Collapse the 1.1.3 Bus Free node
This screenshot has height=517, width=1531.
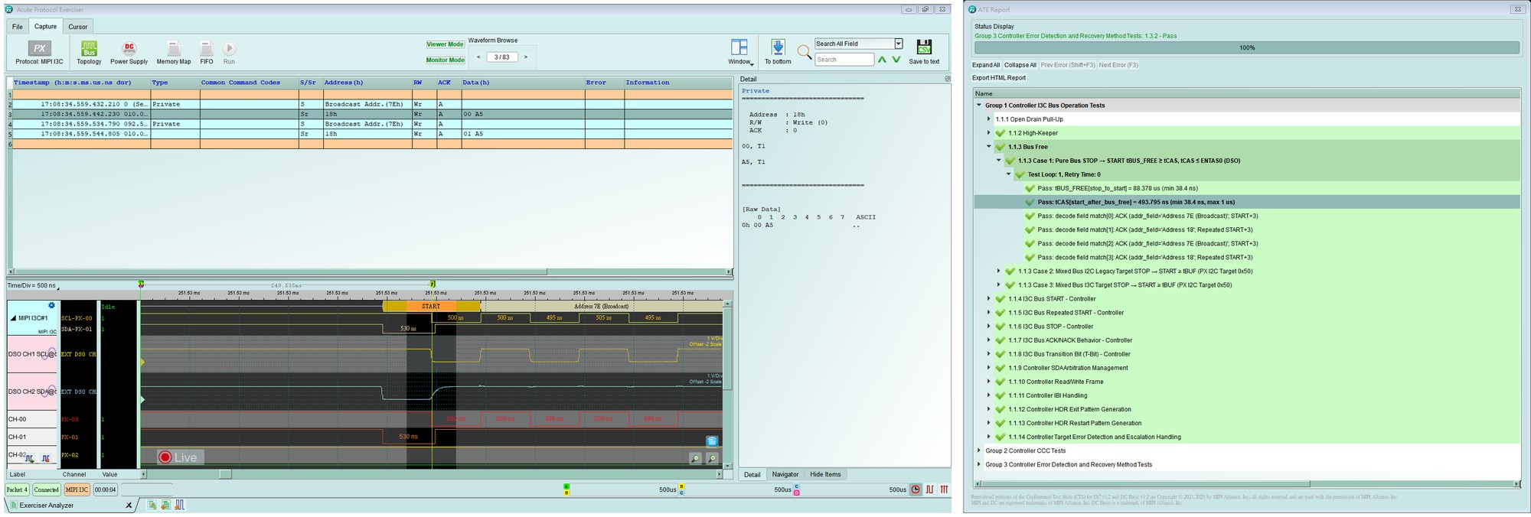pyautogui.click(x=989, y=147)
